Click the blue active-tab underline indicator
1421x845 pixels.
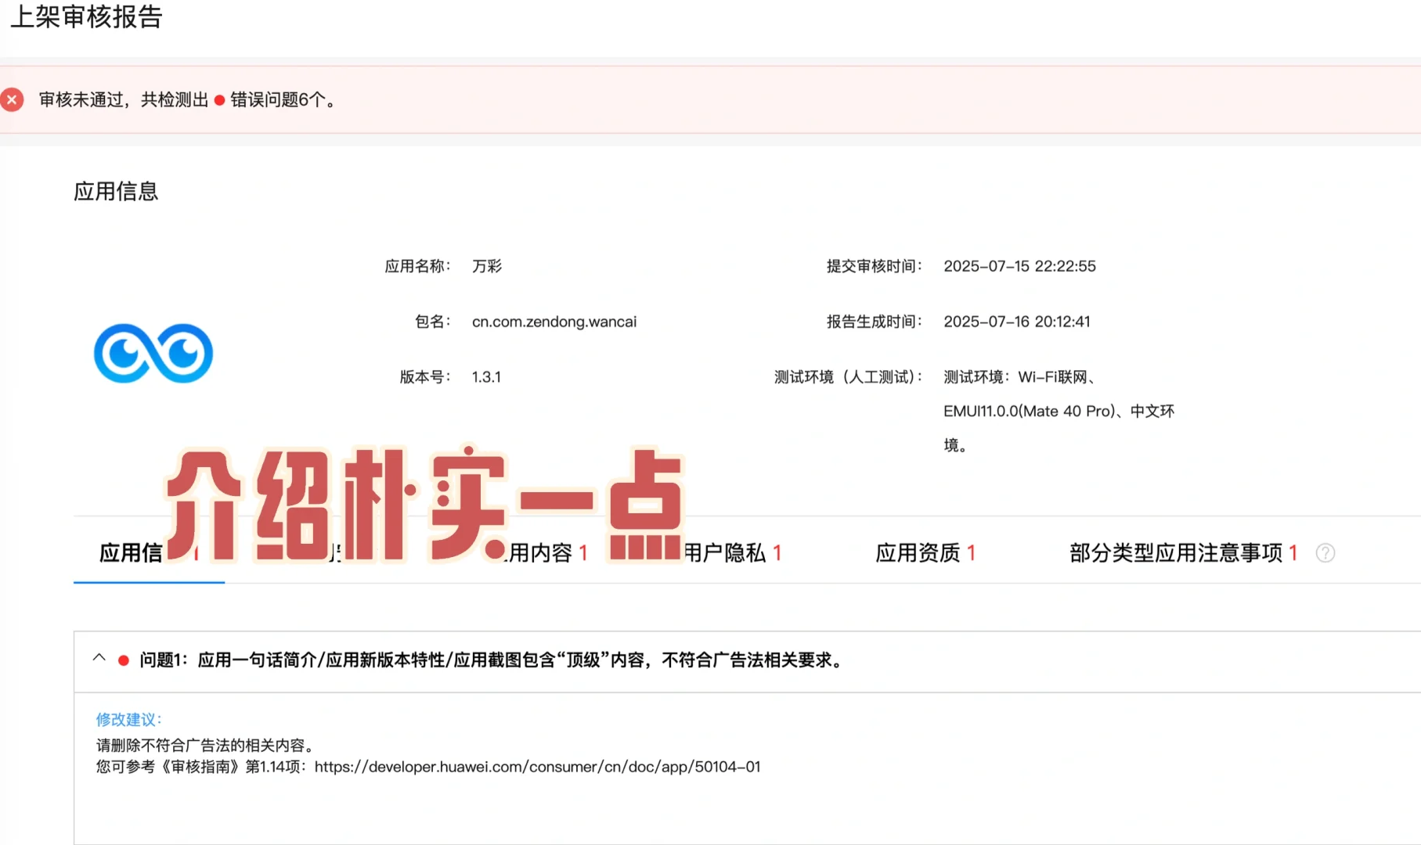149,582
